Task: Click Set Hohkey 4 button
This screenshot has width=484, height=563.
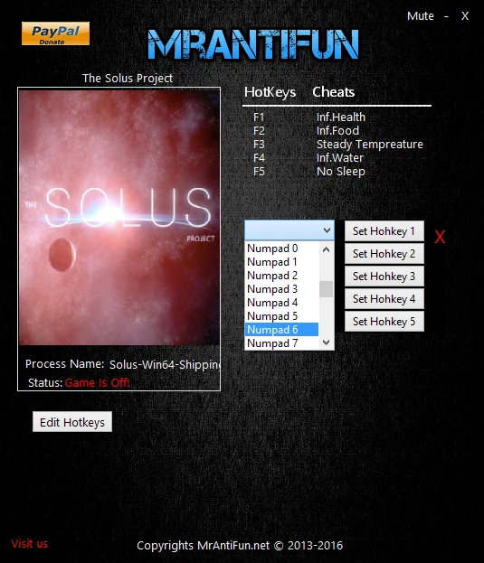Action: click(x=384, y=299)
